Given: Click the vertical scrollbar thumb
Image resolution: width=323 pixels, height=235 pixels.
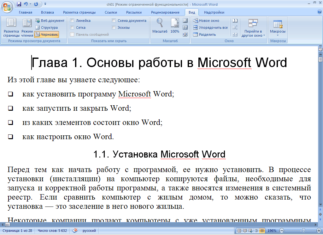Looking at the screenshot, I should [320, 60].
